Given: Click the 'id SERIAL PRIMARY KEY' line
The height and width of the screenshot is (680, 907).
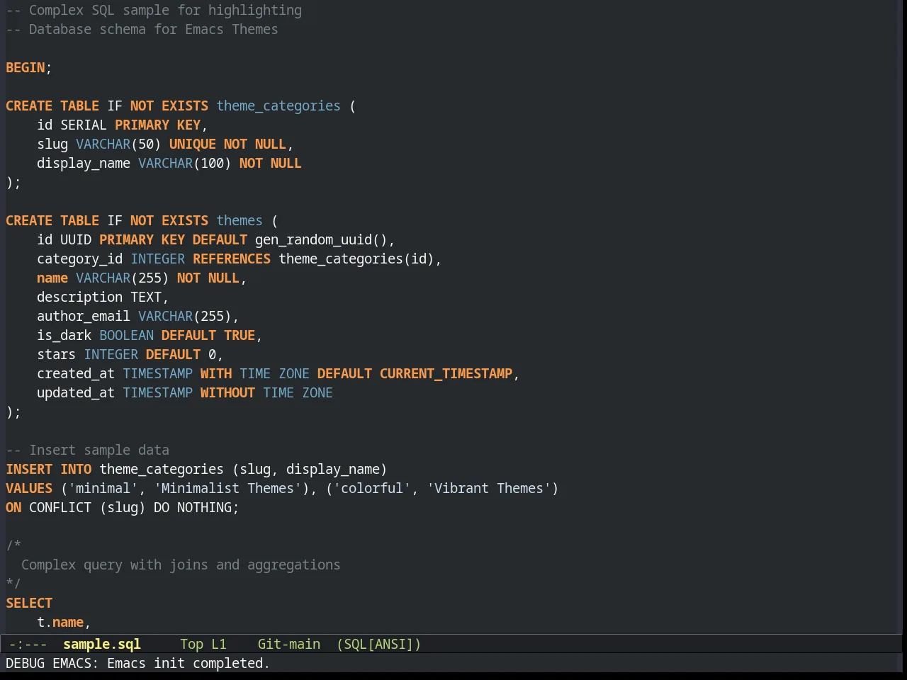Looking at the screenshot, I should (x=122, y=125).
